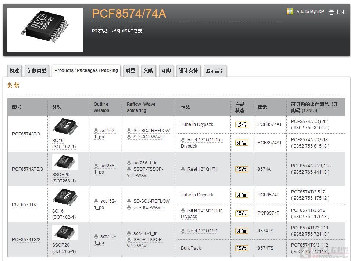Click SSOP20 (SOT266-1) package link for PCF8574ATS/3
Image resolution: width=351 pixels, height=261 pixels.
click(x=64, y=178)
